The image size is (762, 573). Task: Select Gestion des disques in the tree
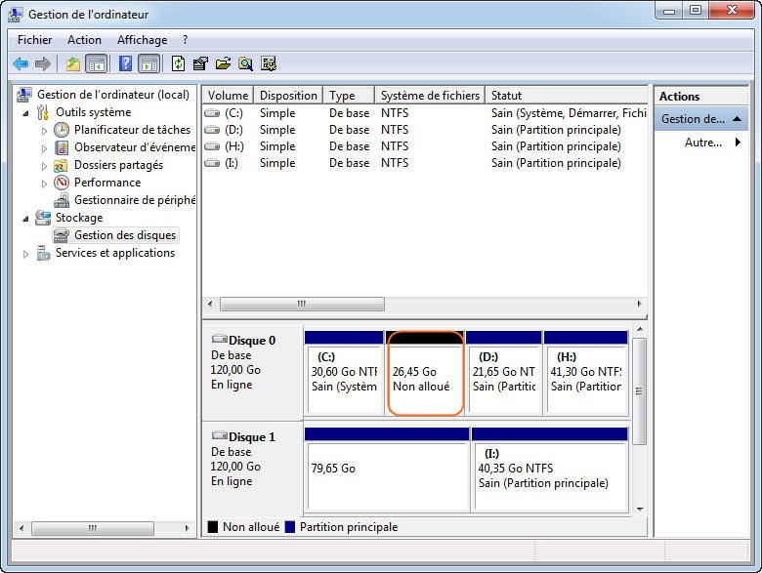(125, 235)
